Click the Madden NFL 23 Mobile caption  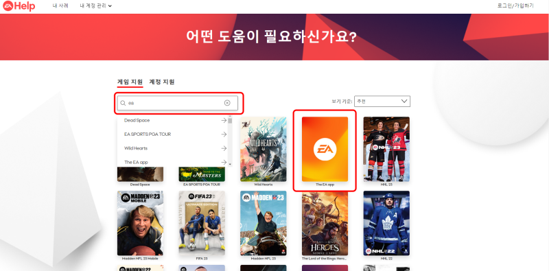click(140, 259)
